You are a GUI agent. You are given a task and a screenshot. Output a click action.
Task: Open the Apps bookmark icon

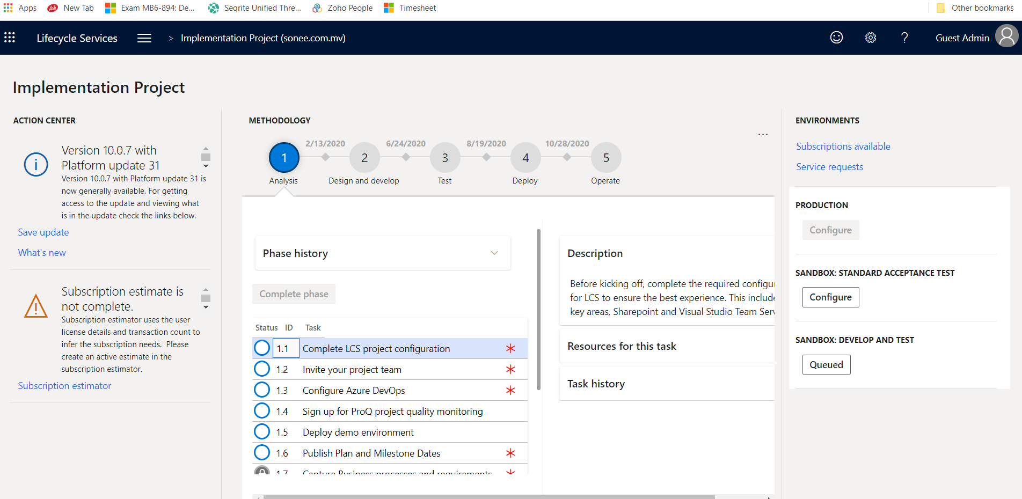(8, 8)
